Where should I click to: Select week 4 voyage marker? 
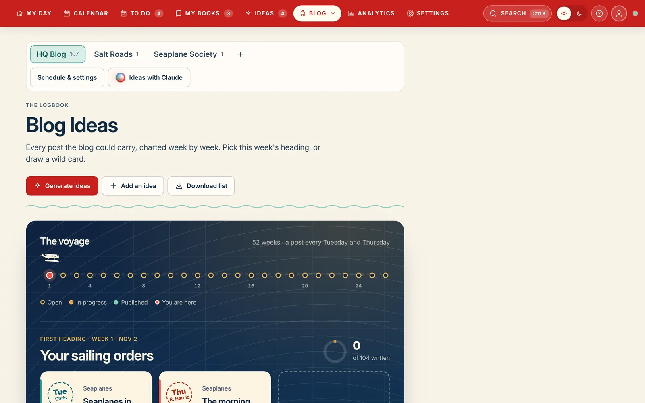pos(90,275)
